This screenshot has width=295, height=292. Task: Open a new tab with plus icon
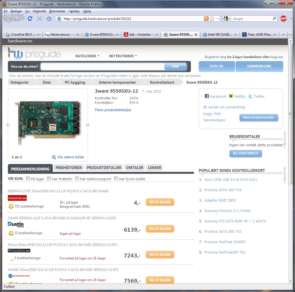coord(283,35)
